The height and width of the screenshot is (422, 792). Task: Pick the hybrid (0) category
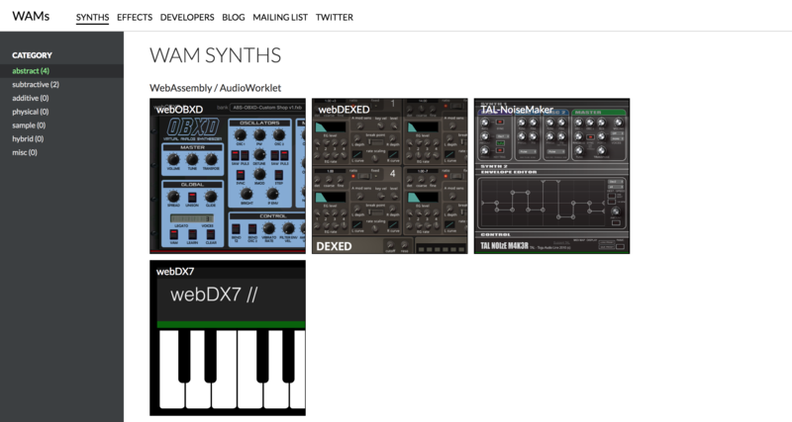click(29, 139)
